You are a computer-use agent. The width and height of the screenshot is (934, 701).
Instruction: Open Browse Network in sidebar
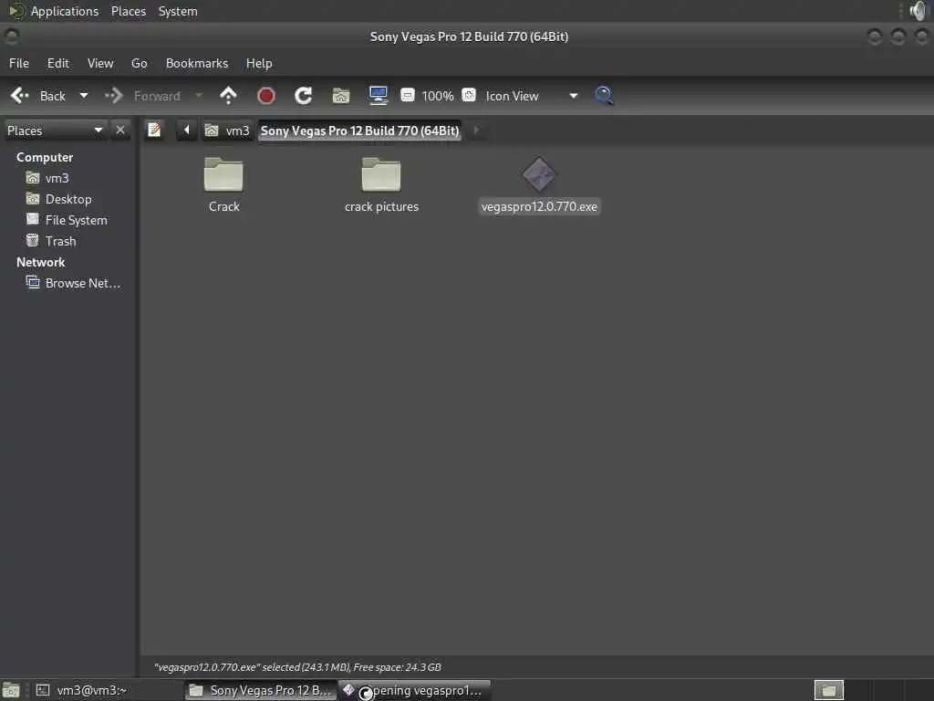point(82,283)
